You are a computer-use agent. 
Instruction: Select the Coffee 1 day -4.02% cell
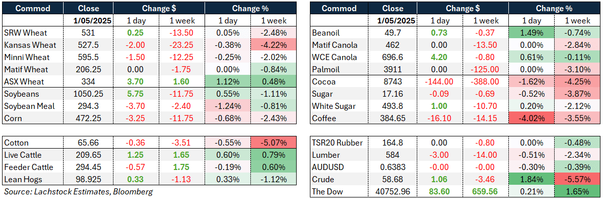tap(532, 119)
